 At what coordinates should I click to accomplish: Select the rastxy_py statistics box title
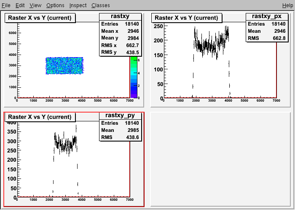click(120, 115)
